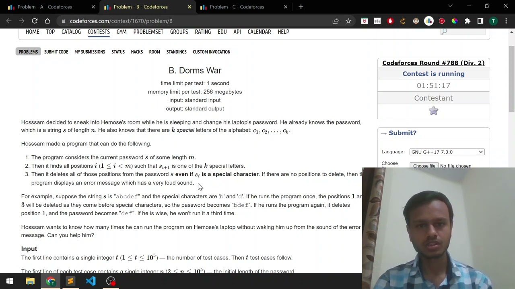
Task: Click the Google Chrome icon in the taskbar
Action: pyautogui.click(x=50, y=281)
